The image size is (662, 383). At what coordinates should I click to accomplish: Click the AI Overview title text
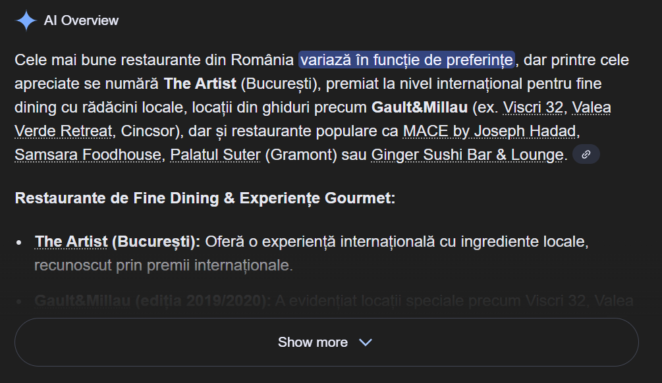click(x=81, y=20)
